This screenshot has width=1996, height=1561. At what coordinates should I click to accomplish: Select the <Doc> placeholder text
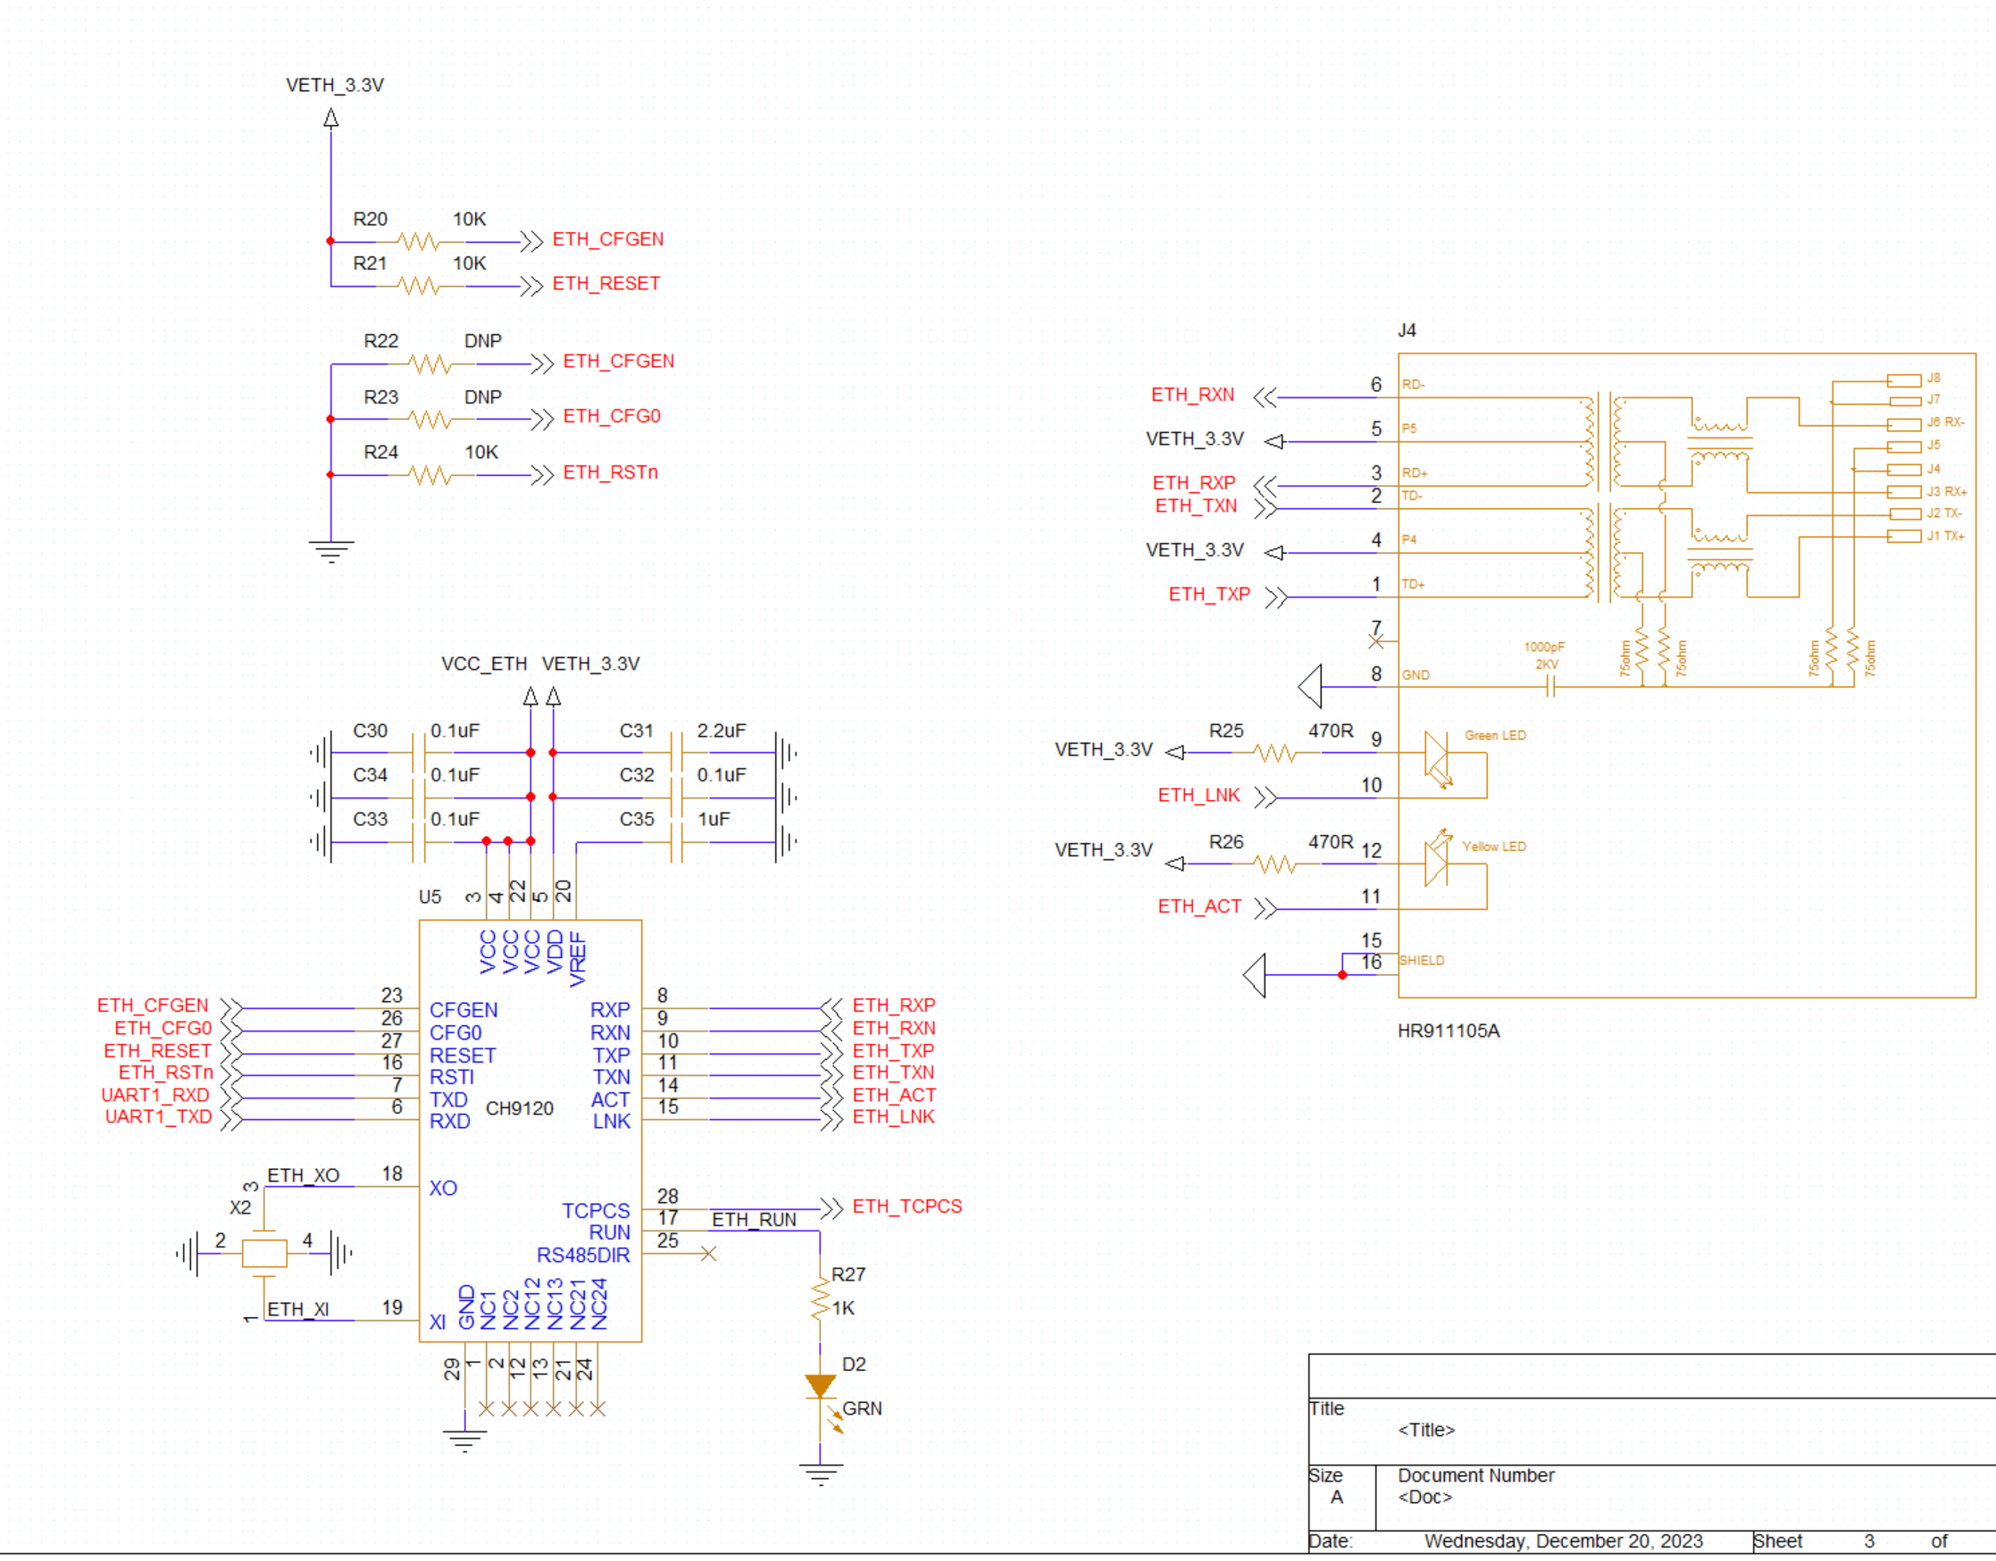click(1424, 1497)
